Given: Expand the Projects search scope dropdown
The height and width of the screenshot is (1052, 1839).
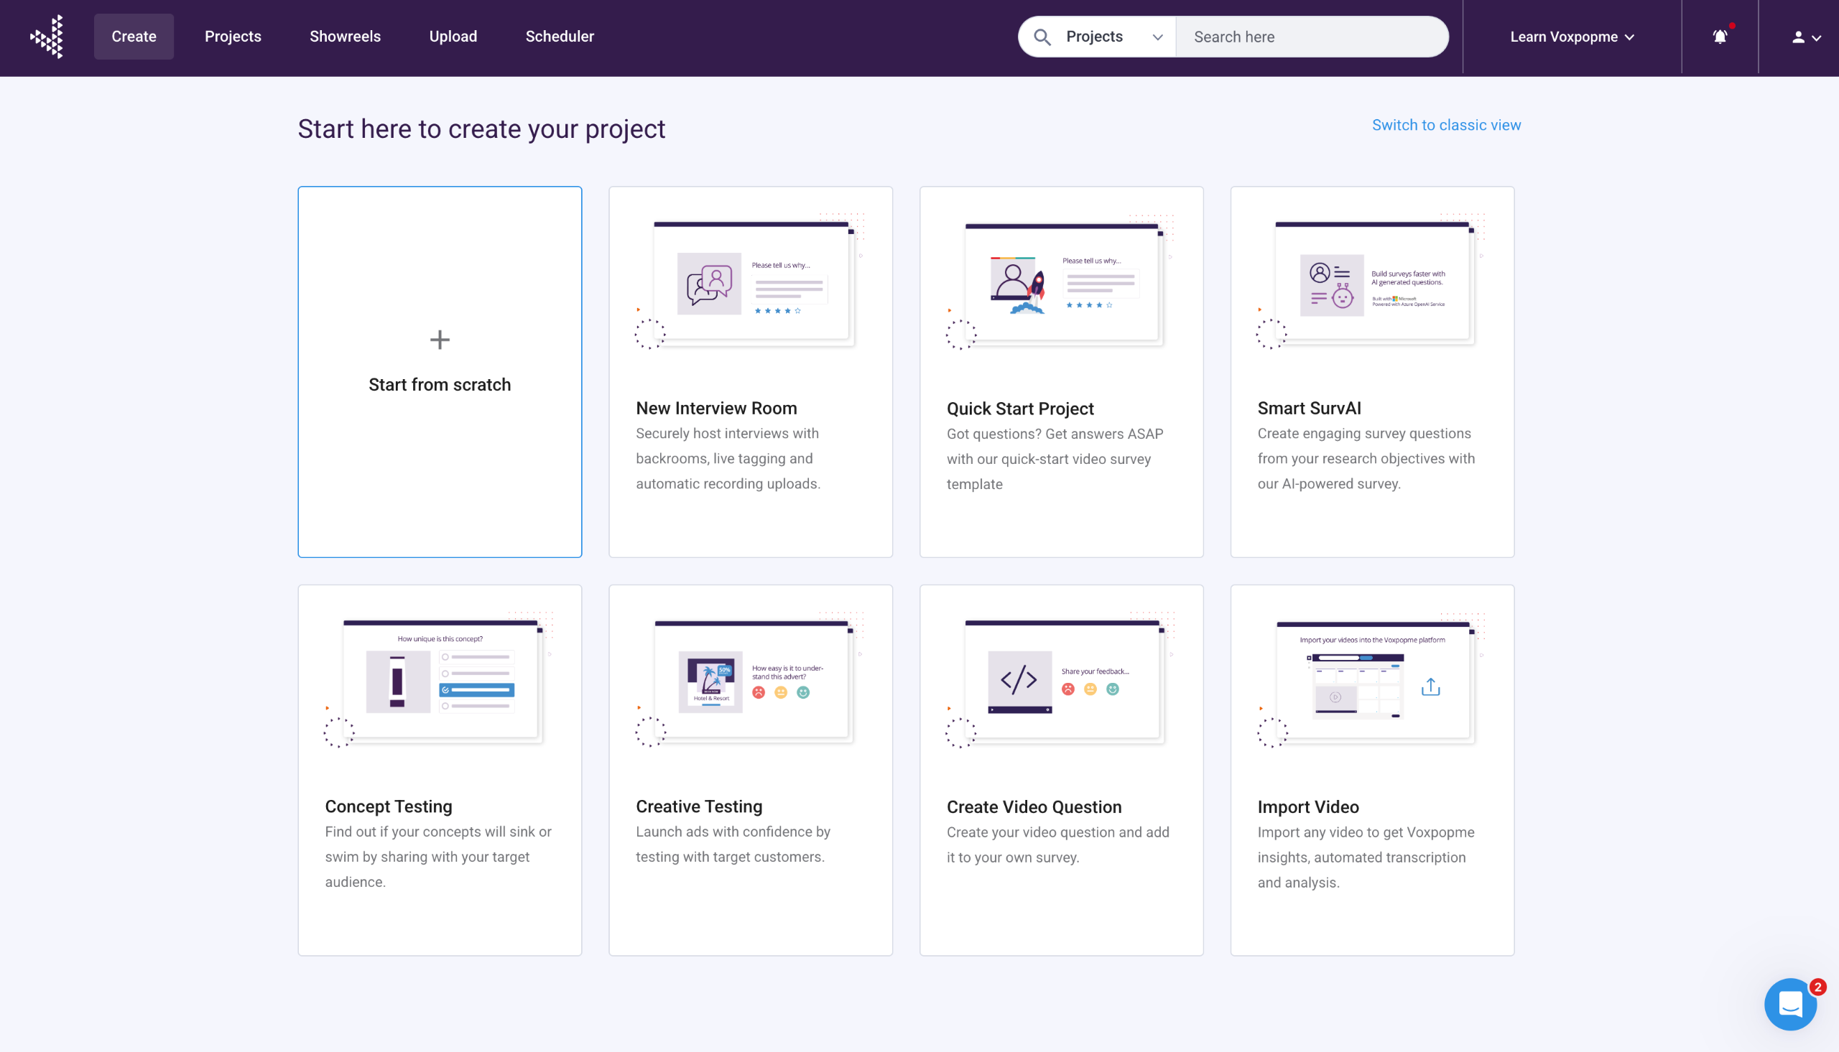Looking at the screenshot, I should coord(1113,37).
